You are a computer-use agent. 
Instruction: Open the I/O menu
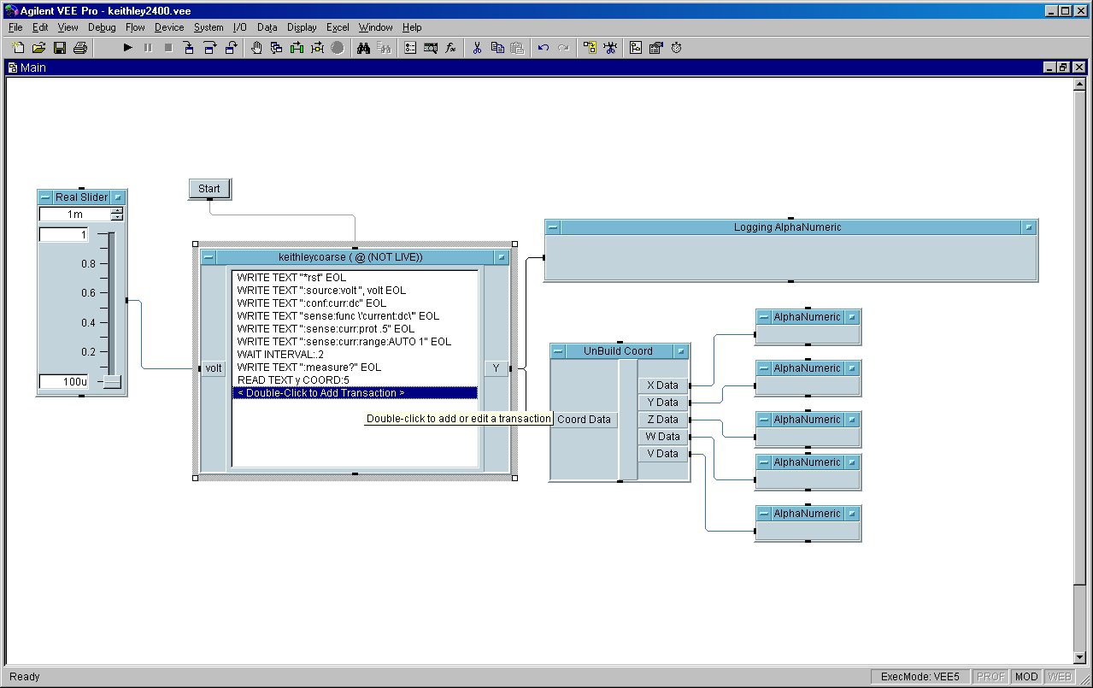[239, 27]
